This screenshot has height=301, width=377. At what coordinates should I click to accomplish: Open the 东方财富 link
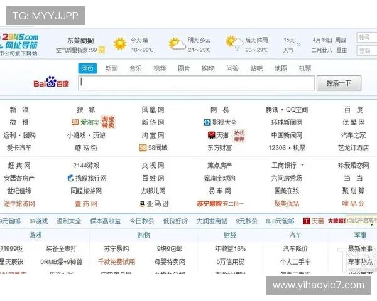[220, 148]
